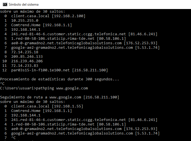
Task: Click the ^C after the statistics line
Action: coord(2,84)
